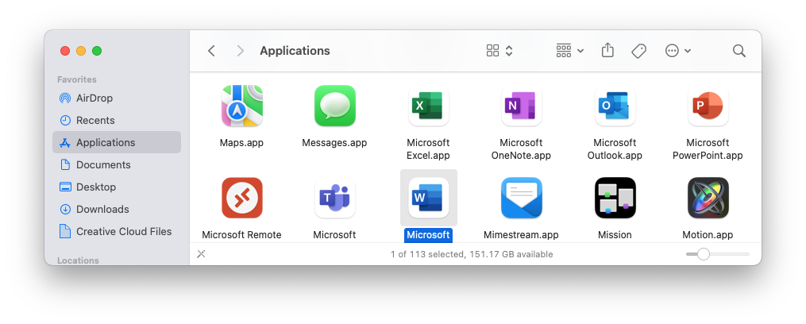Select the Messages app icon
Image resolution: width=806 pixels, height=324 pixels.
pos(334,106)
